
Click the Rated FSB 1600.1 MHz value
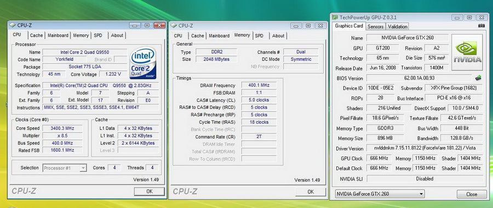pyautogui.click(x=62, y=150)
